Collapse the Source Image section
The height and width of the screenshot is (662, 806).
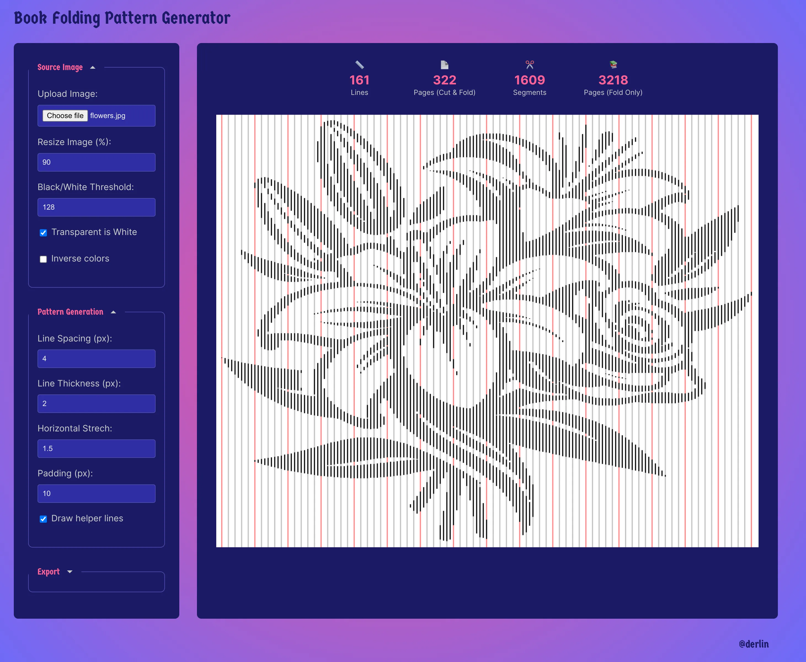(x=93, y=67)
